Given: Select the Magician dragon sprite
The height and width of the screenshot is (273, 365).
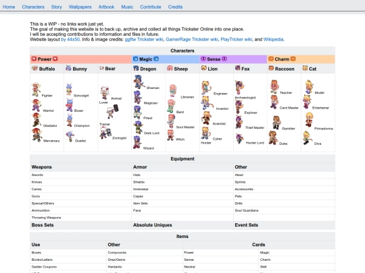Looking at the screenshot, I should 138,97.
